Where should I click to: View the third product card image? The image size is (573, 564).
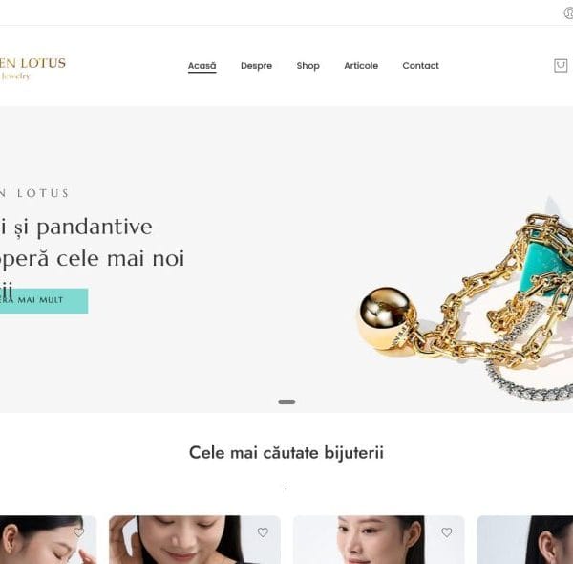pyautogui.click(x=378, y=540)
